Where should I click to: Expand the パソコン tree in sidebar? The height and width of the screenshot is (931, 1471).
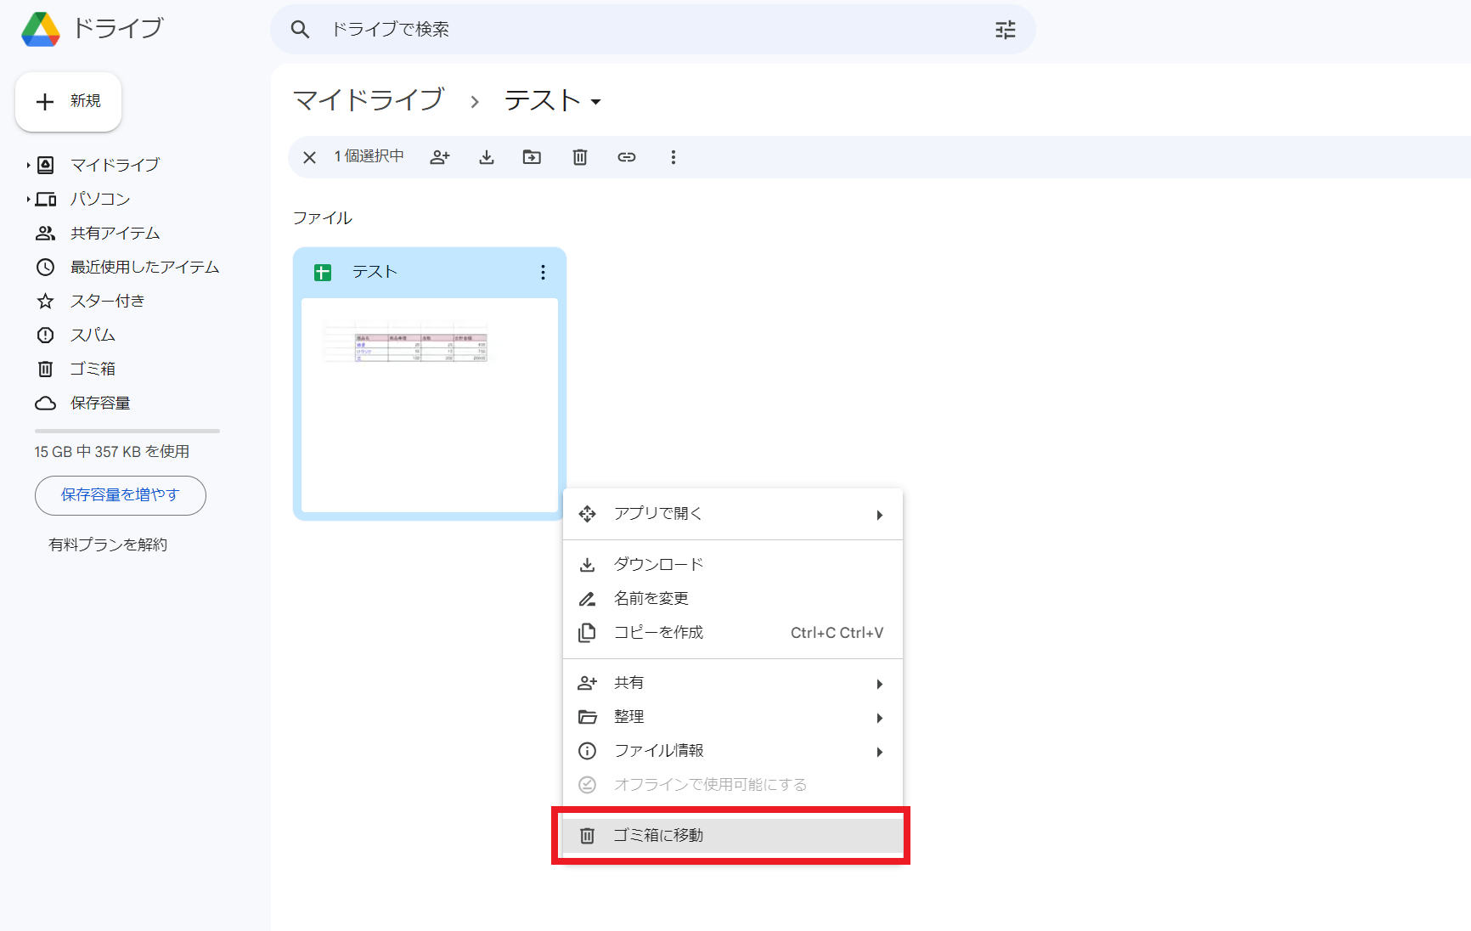[28, 199]
